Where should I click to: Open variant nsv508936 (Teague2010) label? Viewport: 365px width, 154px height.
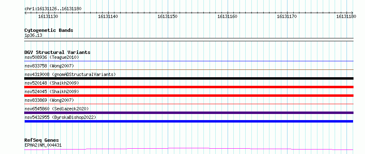tap(52, 57)
